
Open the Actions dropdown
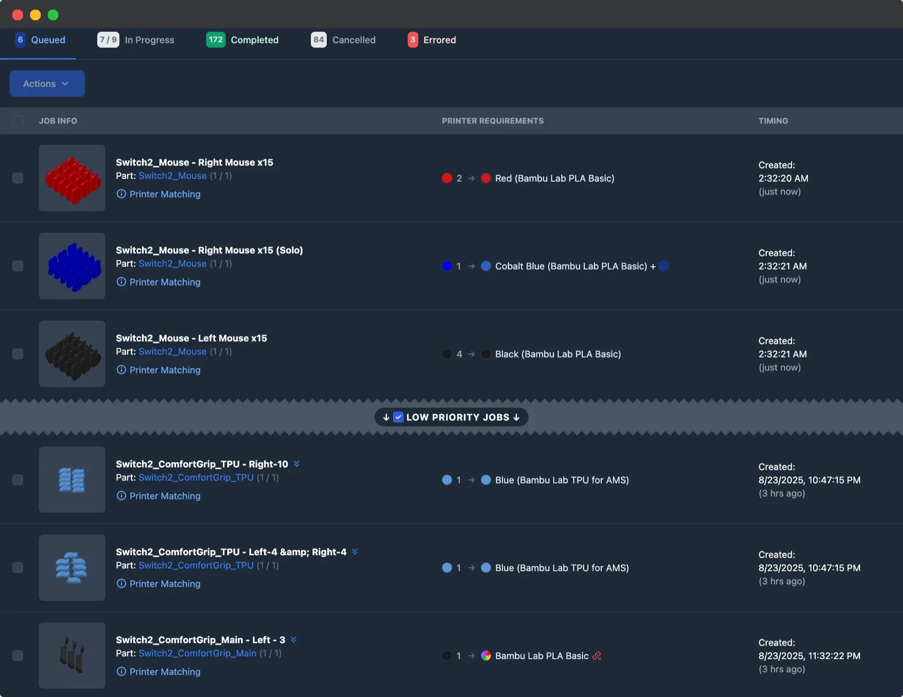coord(47,83)
